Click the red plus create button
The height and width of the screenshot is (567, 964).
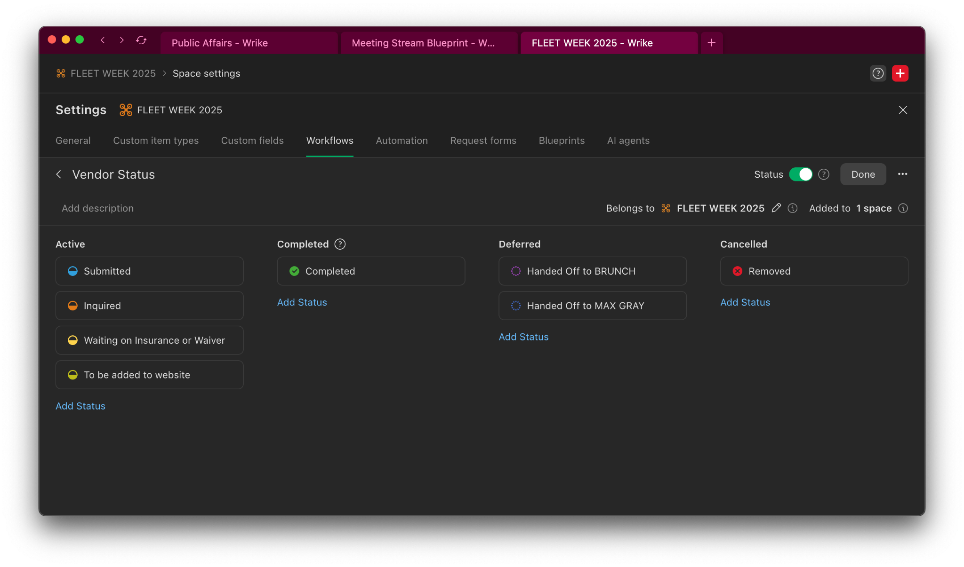[x=900, y=73]
